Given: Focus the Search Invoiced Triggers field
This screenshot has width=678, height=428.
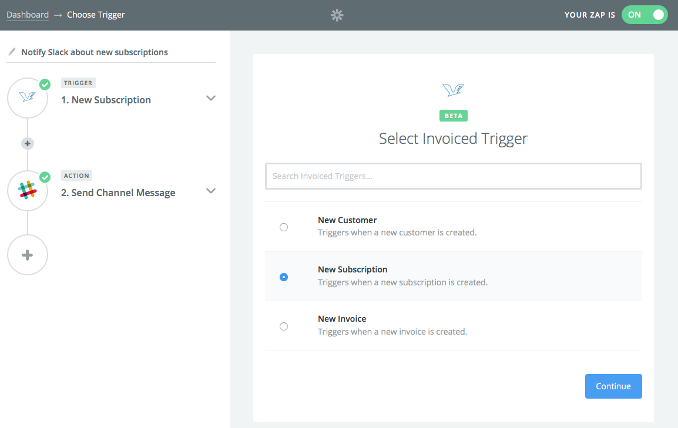Looking at the screenshot, I should click(453, 176).
